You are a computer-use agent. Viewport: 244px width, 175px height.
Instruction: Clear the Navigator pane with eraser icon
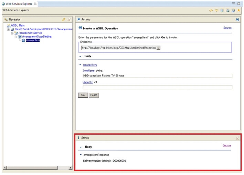(69, 20)
